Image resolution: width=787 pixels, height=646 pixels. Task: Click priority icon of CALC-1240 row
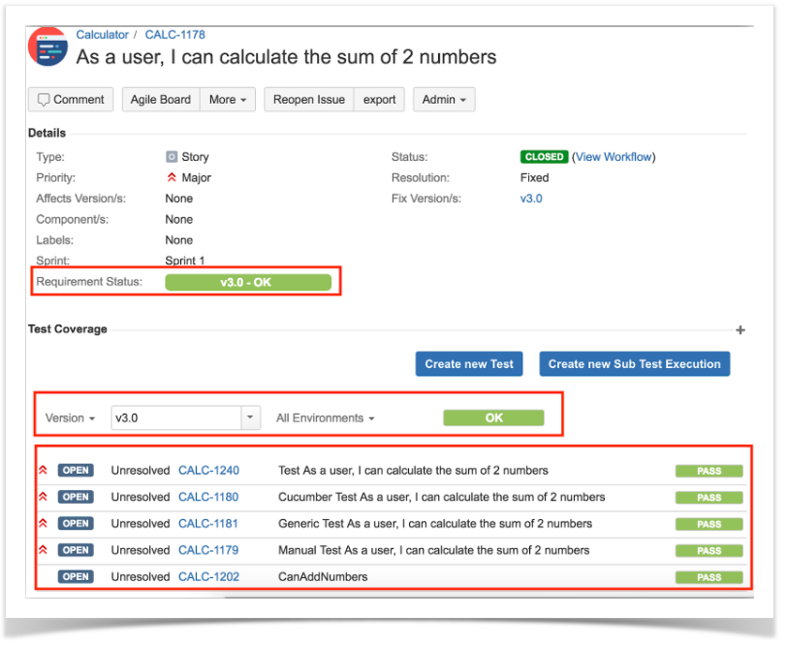coord(44,470)
